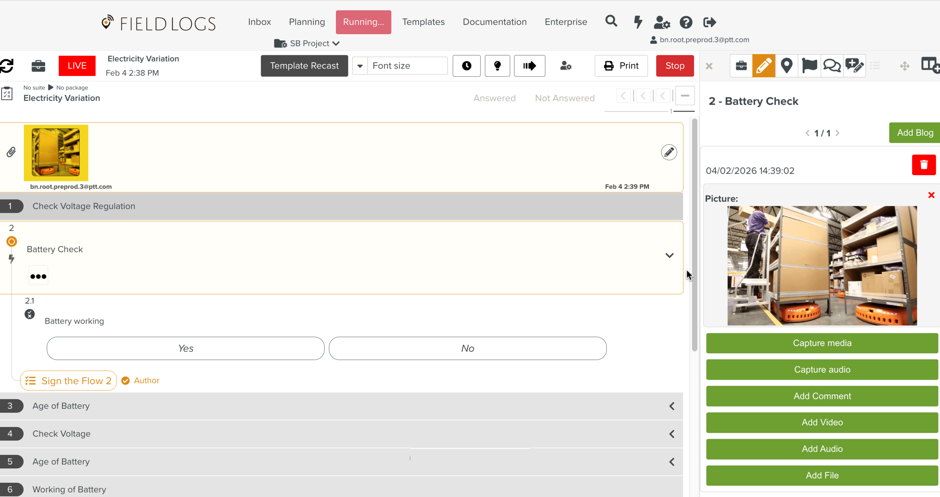Collapse the Battery Check step chevron
This screenshot has width=940, height=497.
point(669,256)
